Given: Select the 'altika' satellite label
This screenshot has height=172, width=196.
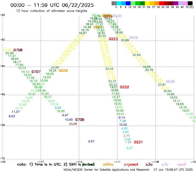Looking at the screenshot, I should pos(108,164).
